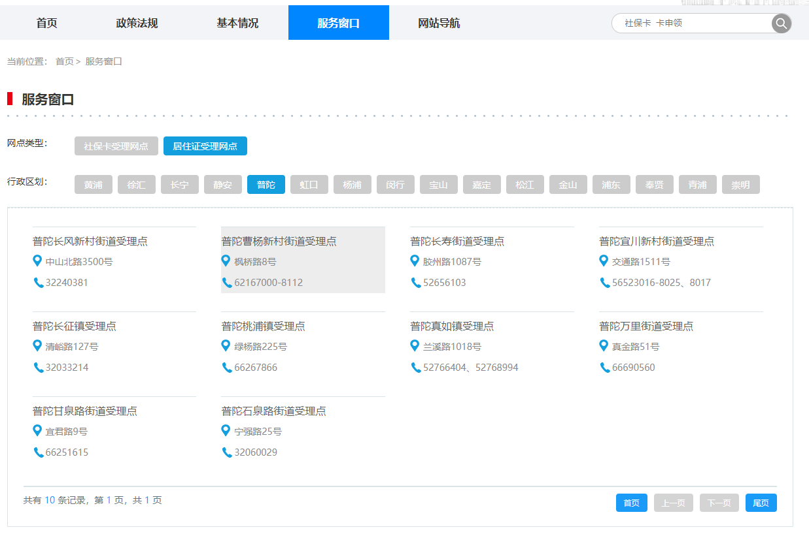Click 服务窗口 breadcrumb link
809x538 pixels.
(103, 61)
